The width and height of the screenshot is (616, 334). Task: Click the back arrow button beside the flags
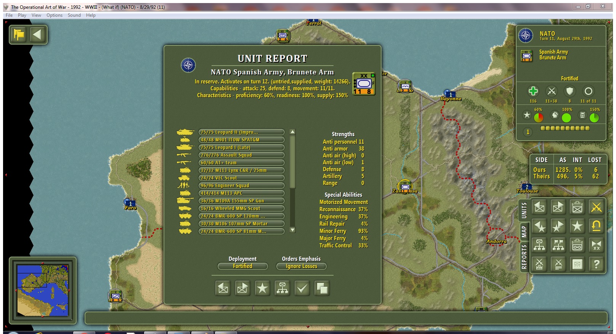tap(37, 35)
